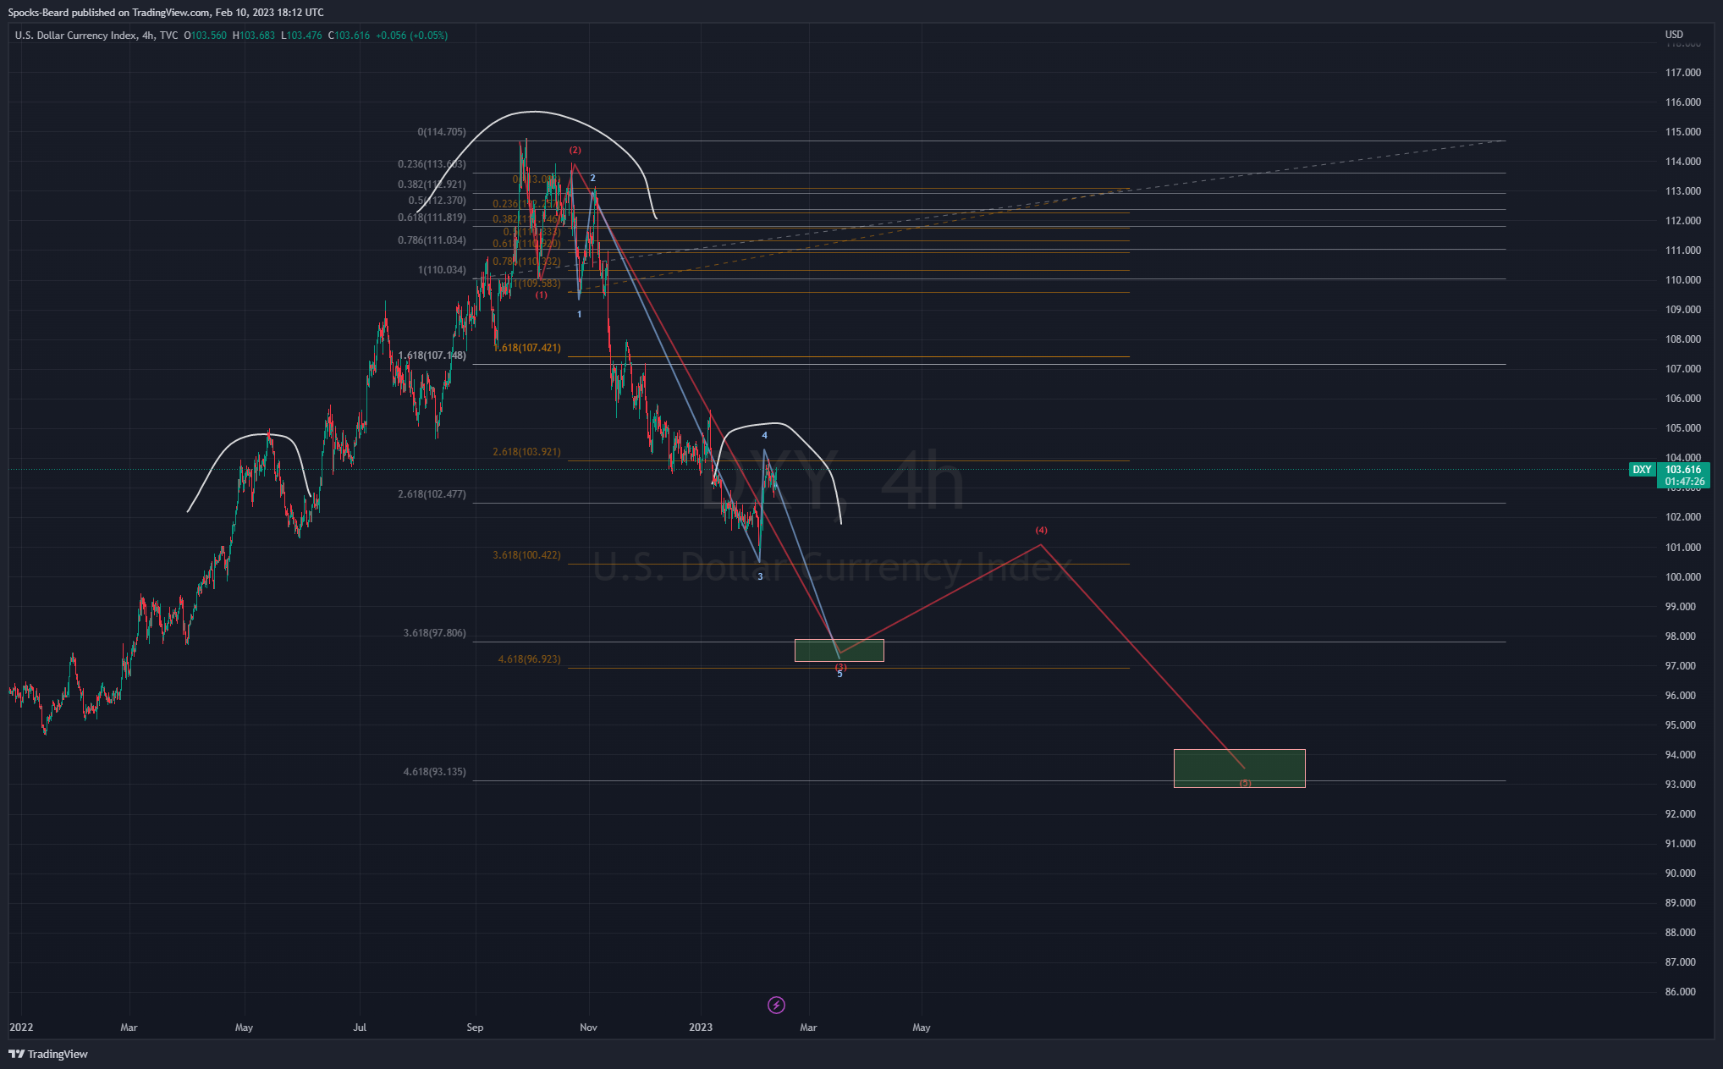The image size is (1723, 1069).
Task: Click the red wave (1) label
Action: pyautogui.click(x=541, y=295)
